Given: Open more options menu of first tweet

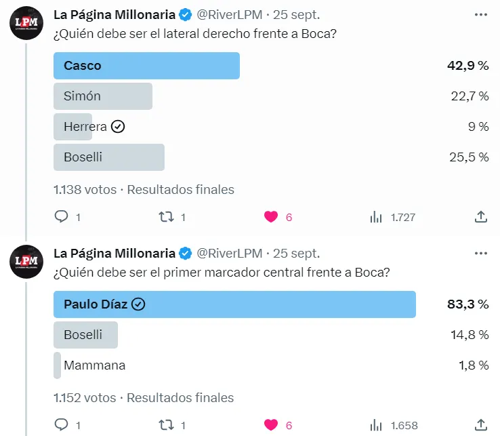Looking at the screenshot, I should tap(481, 15).
